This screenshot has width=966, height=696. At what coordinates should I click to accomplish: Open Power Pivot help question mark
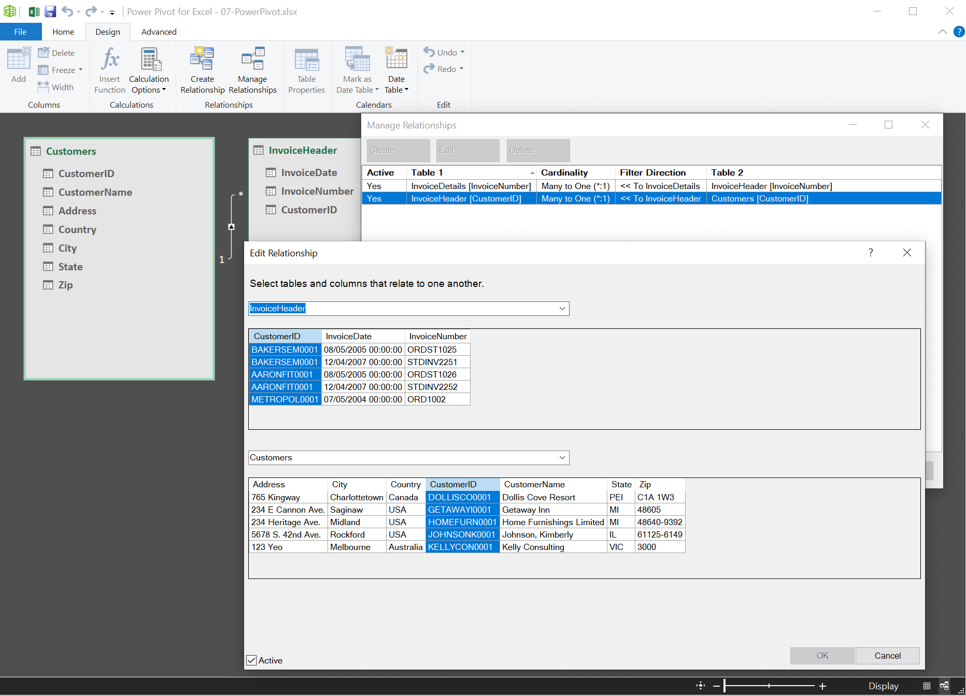(959, 32)
